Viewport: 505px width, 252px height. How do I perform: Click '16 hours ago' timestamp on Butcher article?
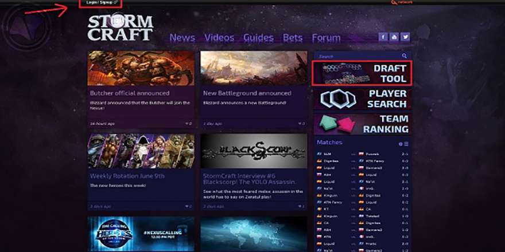pos(102,124)
